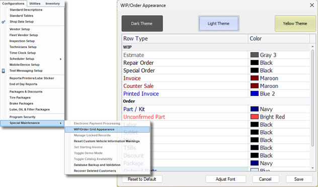Click the phone icon beside Text Messaging Setup

(x=3, y=71)
